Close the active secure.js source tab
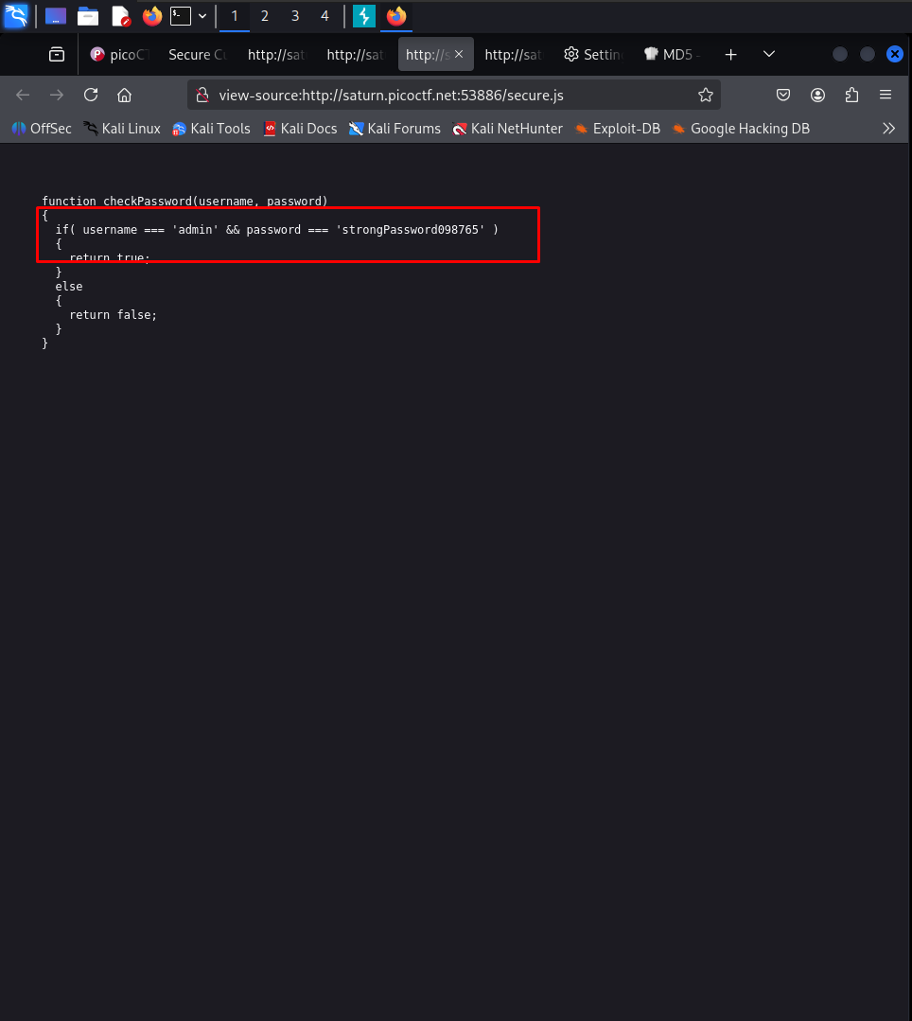 pyautogui.click(x=460, y=55)
